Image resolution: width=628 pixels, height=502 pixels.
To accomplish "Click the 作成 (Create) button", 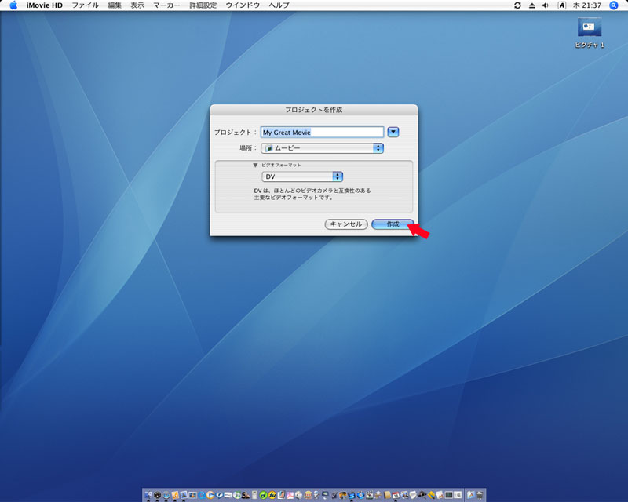I will point(392,224).
